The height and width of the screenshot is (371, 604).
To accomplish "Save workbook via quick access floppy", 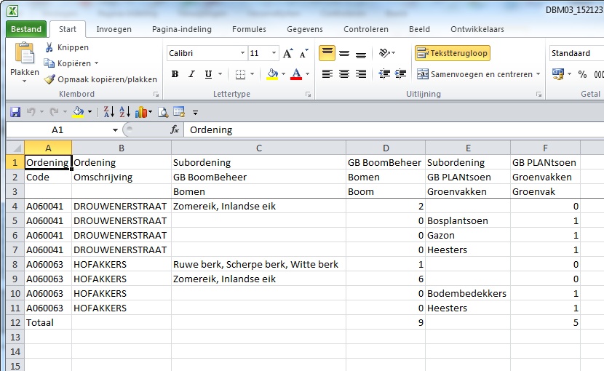I will click(x=15, y=112).
